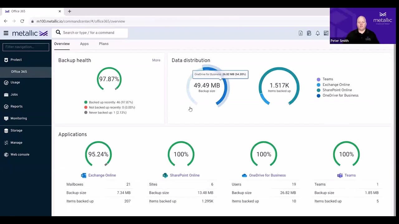The image size is (399, 224).
Task: Open the Teams application link
Action: [x=350, y=175]
